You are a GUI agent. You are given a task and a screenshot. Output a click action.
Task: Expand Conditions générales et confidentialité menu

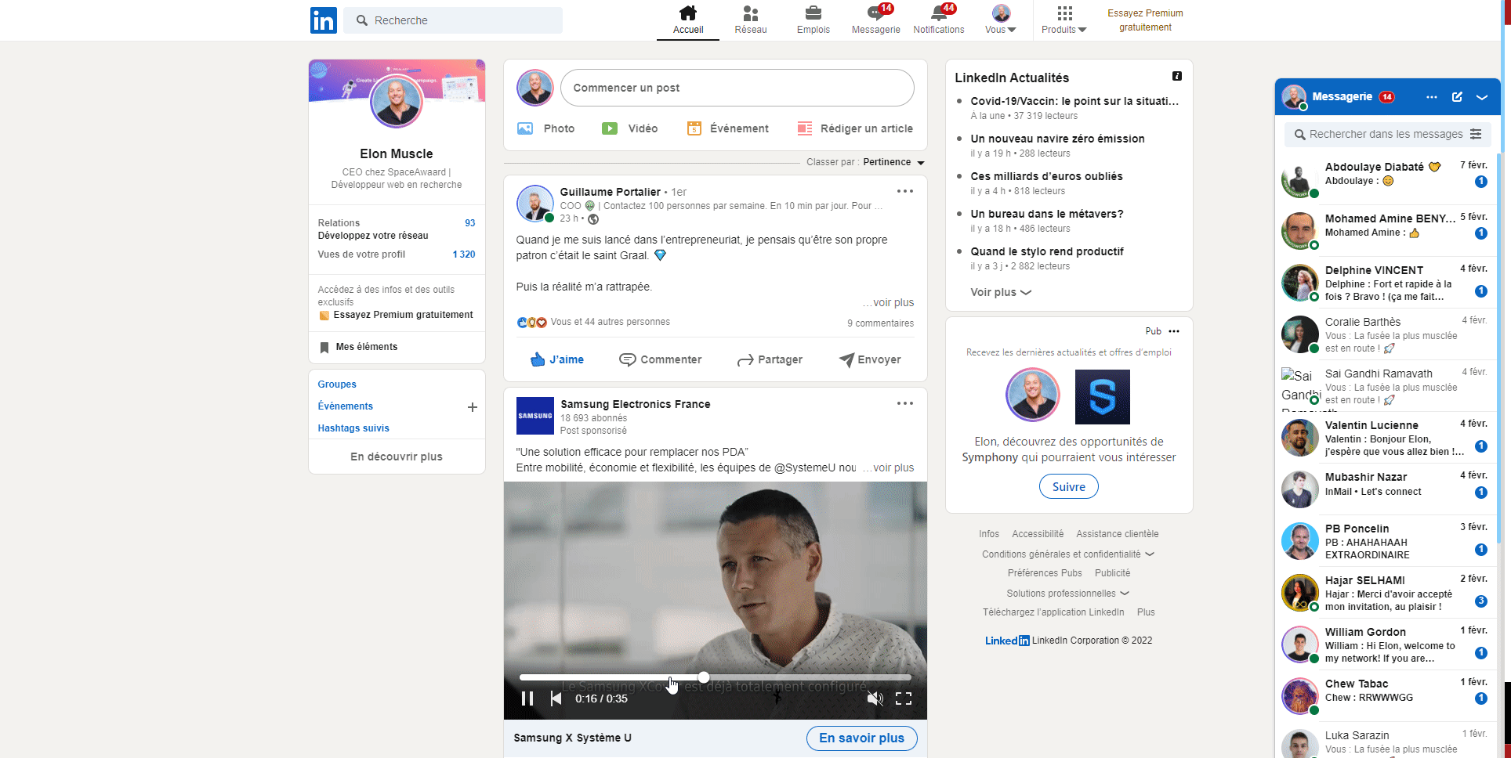[x=1068, y=554]
